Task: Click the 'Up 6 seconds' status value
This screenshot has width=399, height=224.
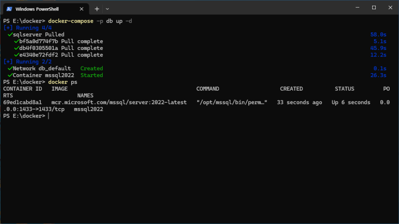Action: 351,102
